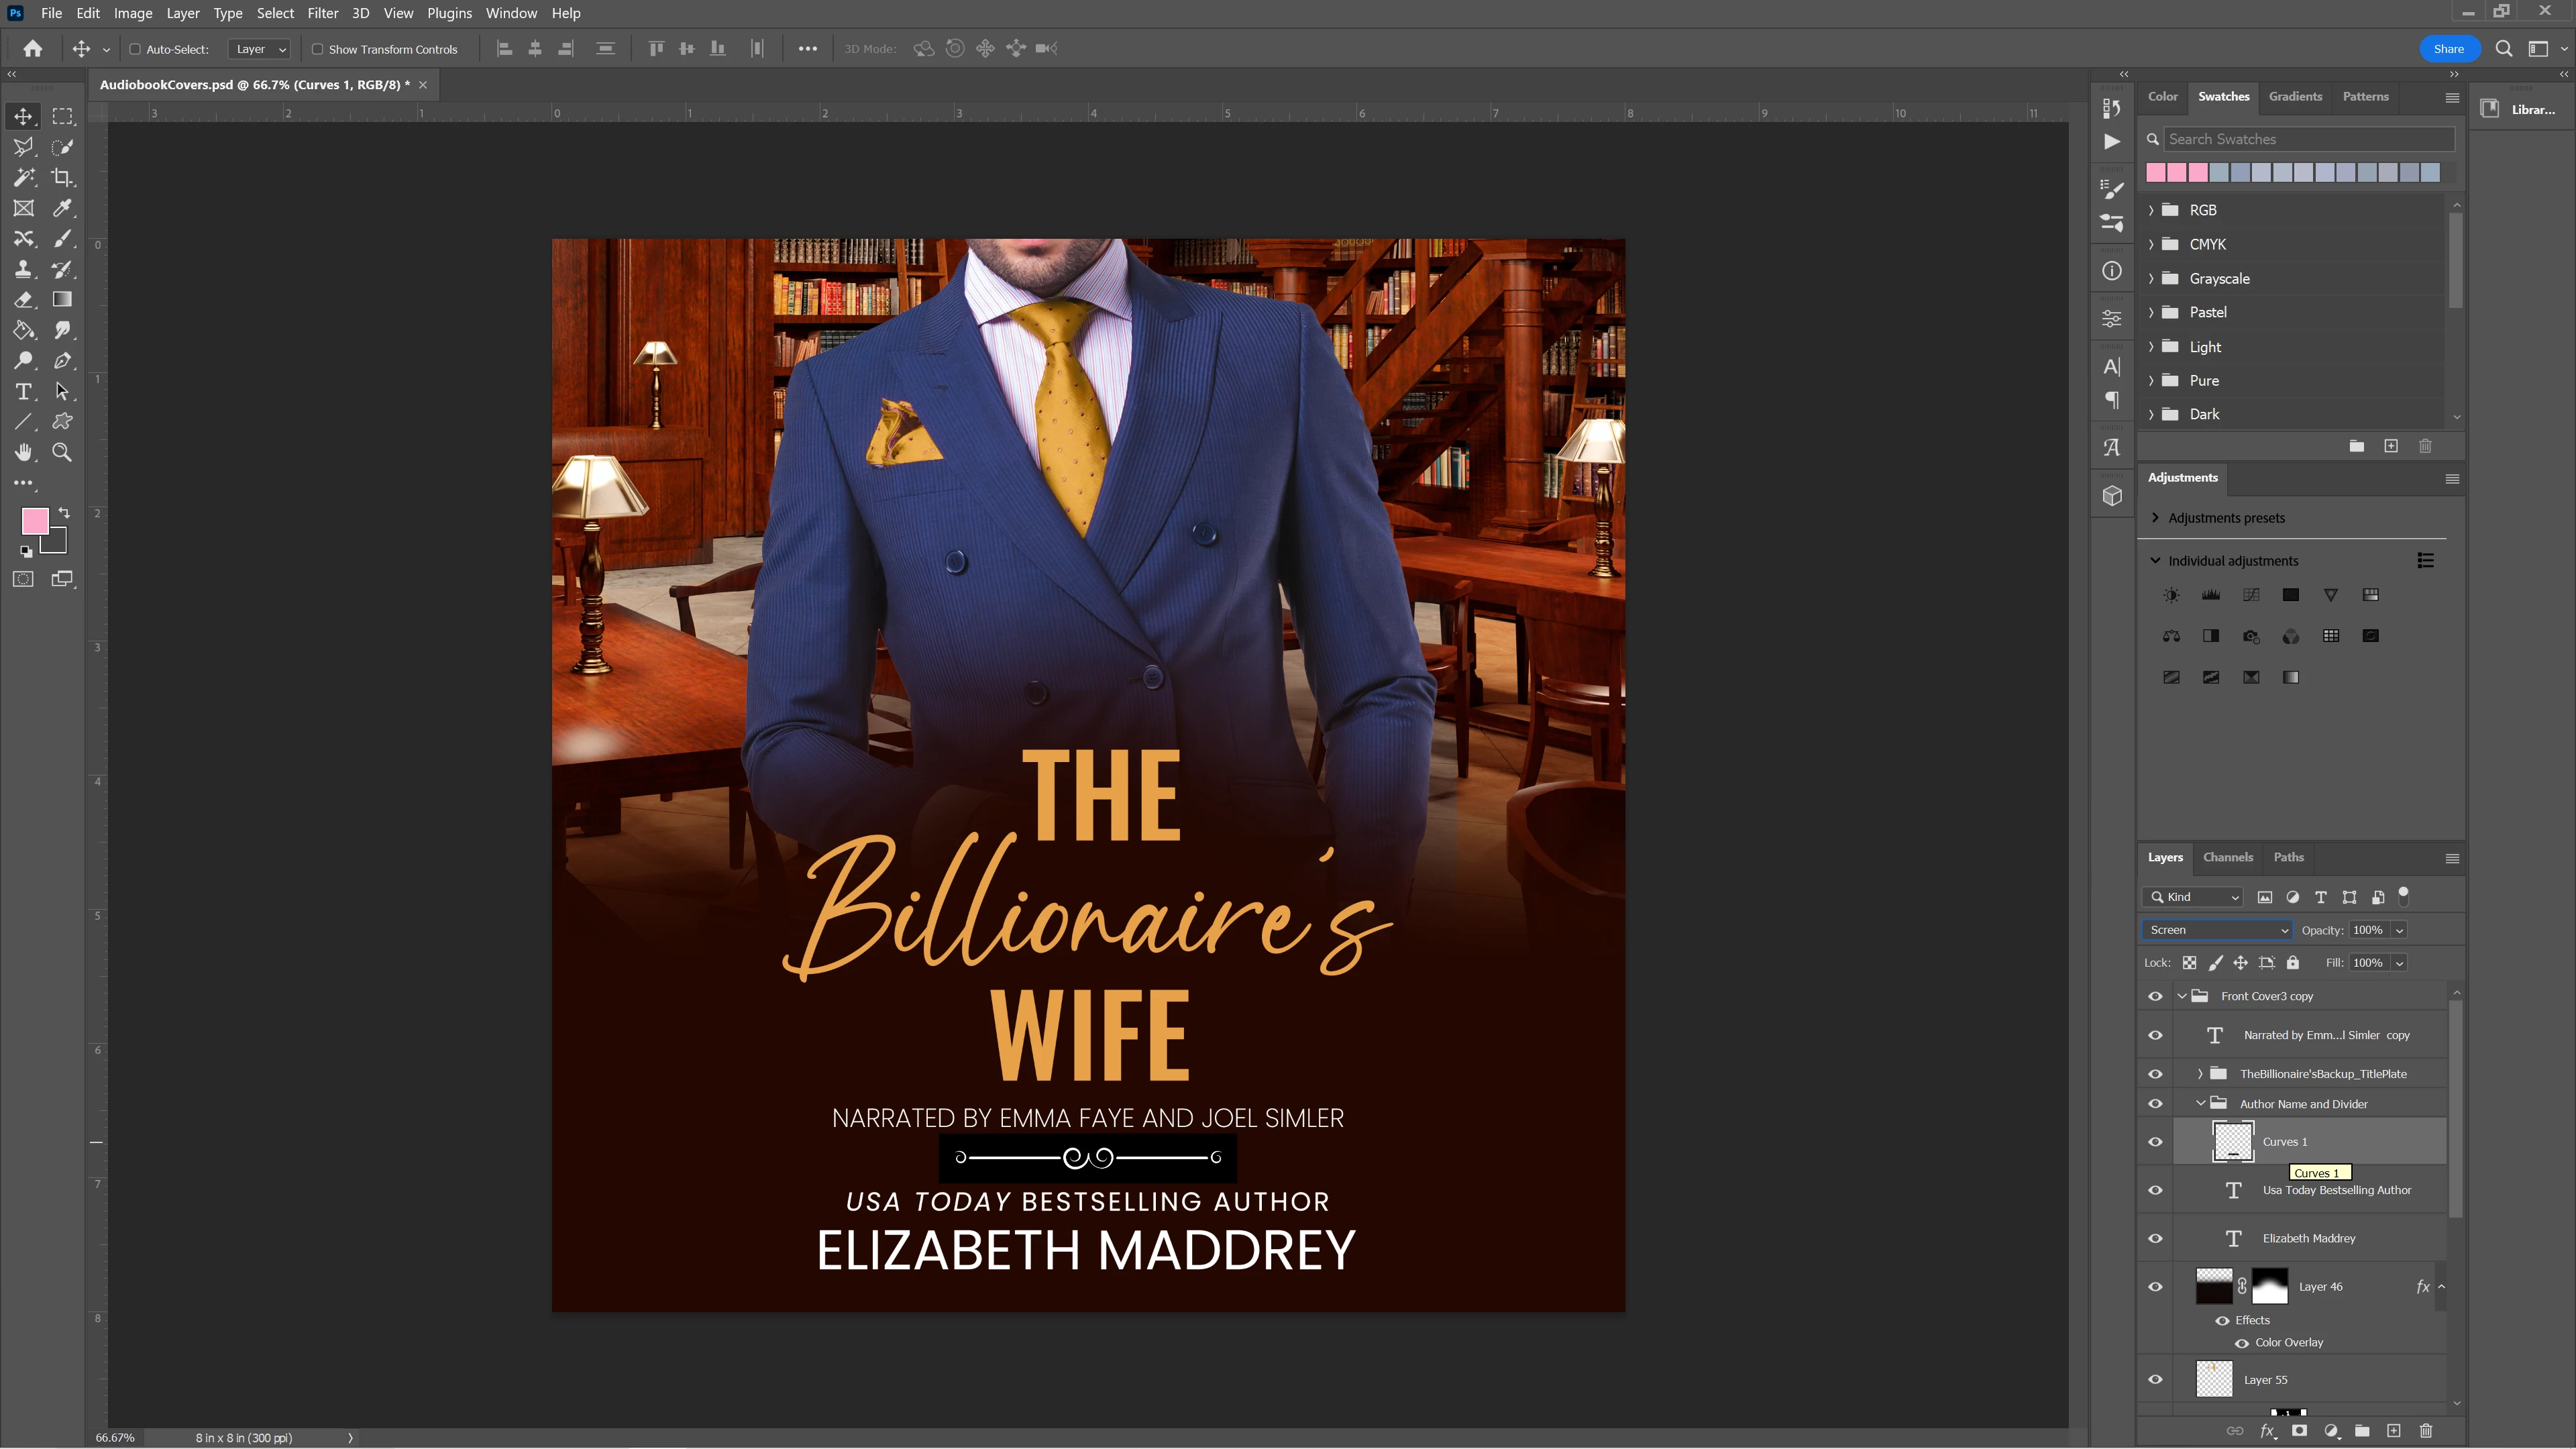The image size is (2576, 1449).
Task: Select the Crop tool
Action: [62, 178]
